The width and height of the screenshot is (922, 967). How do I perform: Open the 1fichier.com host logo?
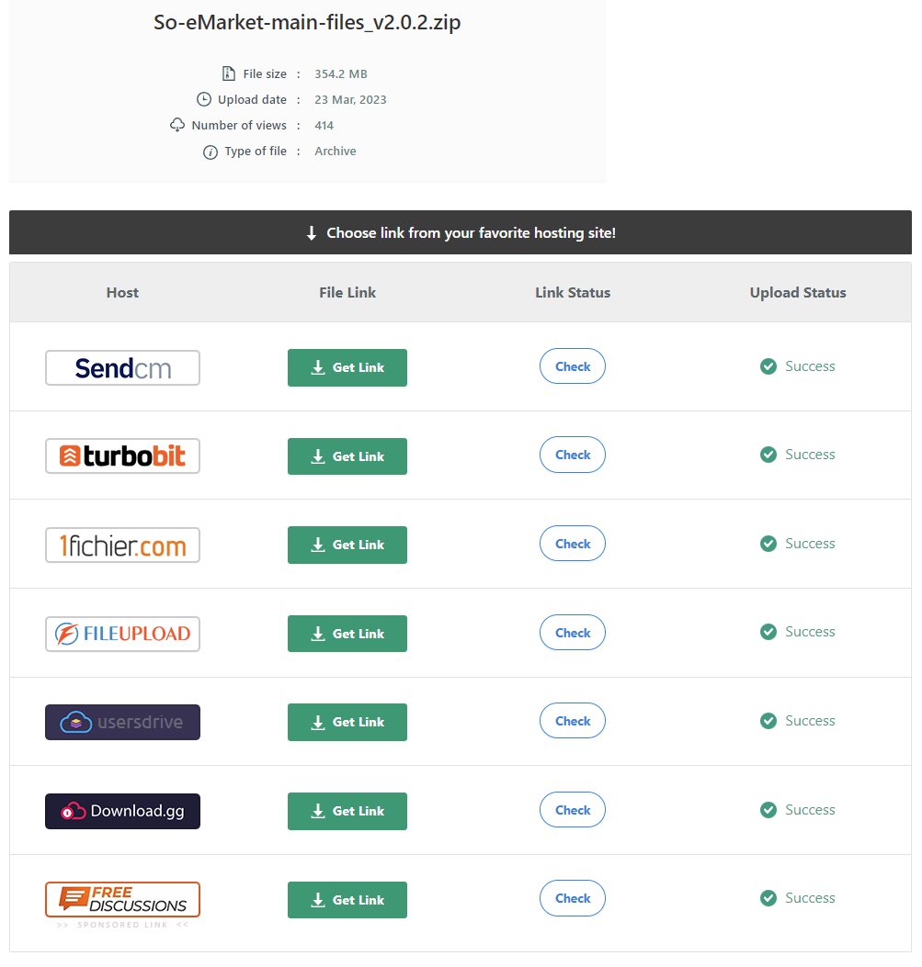coord(122,545)
